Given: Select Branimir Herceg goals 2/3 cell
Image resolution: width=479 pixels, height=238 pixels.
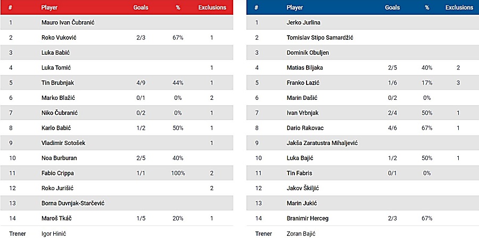Looking at the screenshot, I should [391, 218].
